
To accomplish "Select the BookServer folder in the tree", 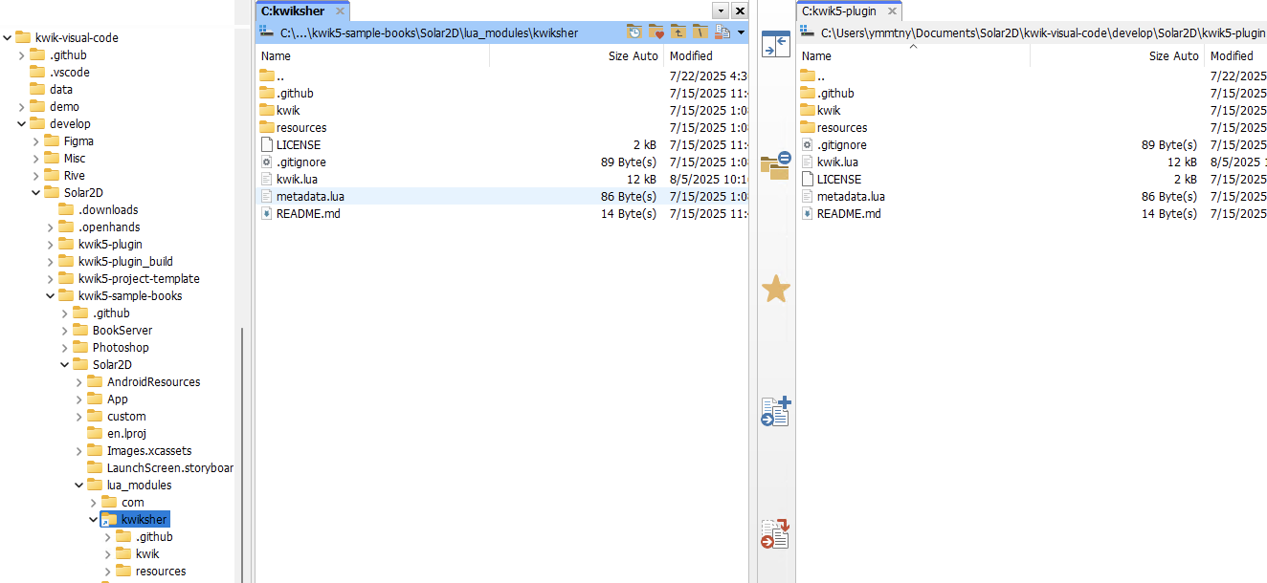I will click(x=122, y=330).
